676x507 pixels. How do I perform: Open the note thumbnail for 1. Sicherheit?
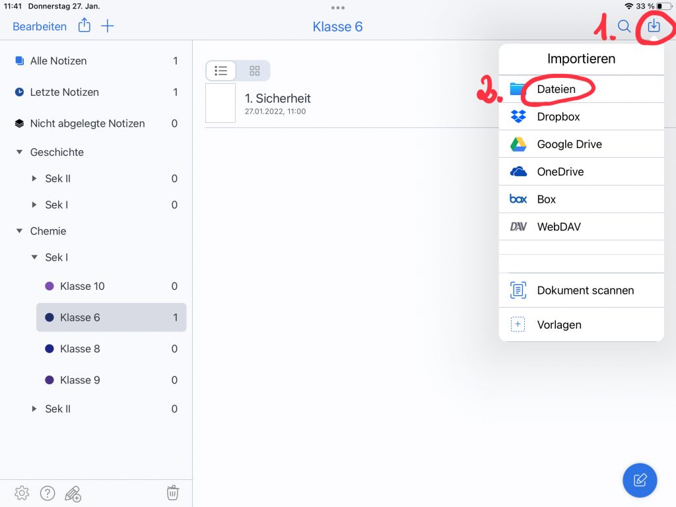220,103
